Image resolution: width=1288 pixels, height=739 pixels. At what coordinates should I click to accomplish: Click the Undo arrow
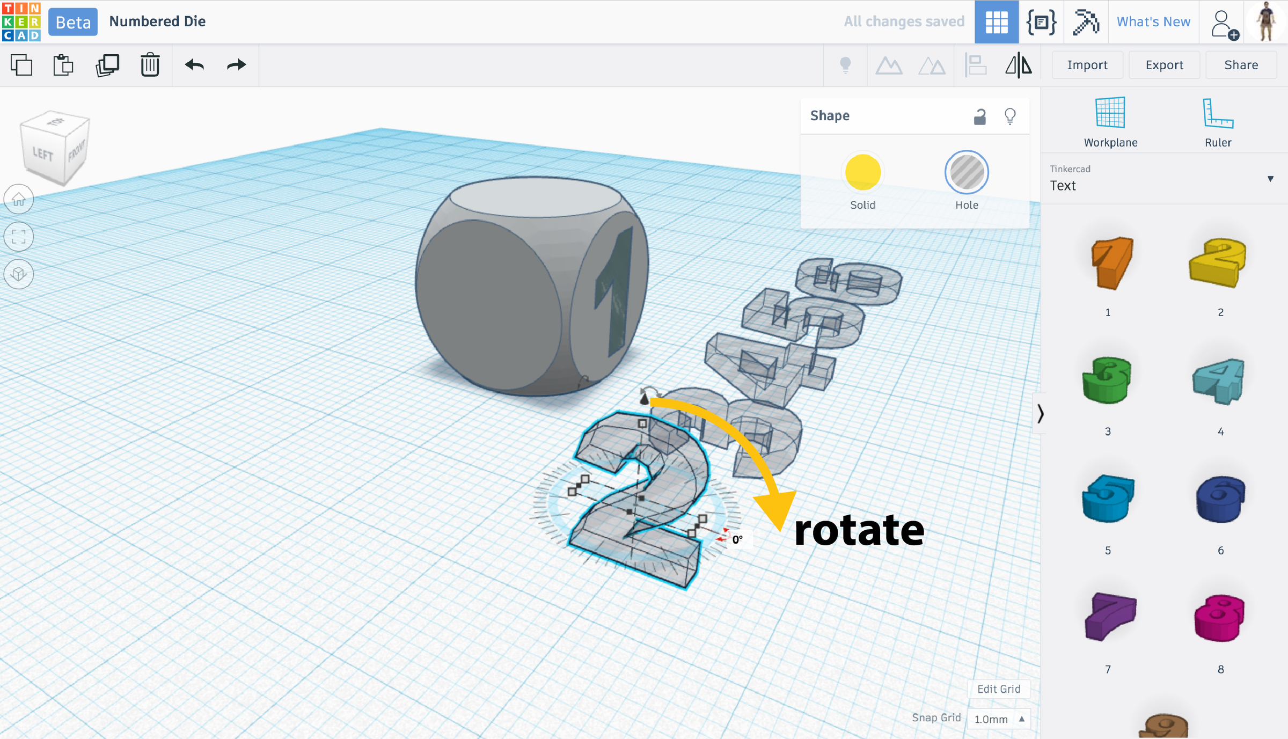click(194, 65)
